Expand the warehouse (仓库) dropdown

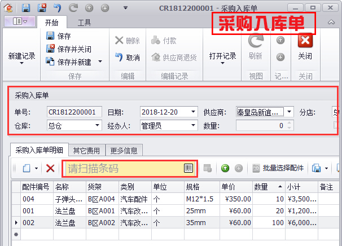(x=97, y=125)
